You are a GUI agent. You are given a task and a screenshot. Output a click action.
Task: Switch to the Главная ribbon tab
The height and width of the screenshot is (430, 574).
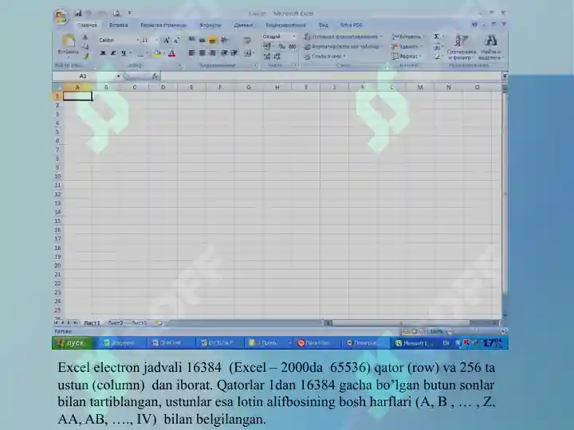(x=87, y=25)
